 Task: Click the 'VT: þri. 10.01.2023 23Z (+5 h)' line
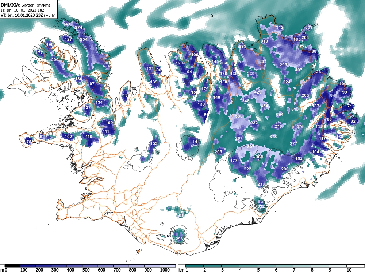click(28, 15)
